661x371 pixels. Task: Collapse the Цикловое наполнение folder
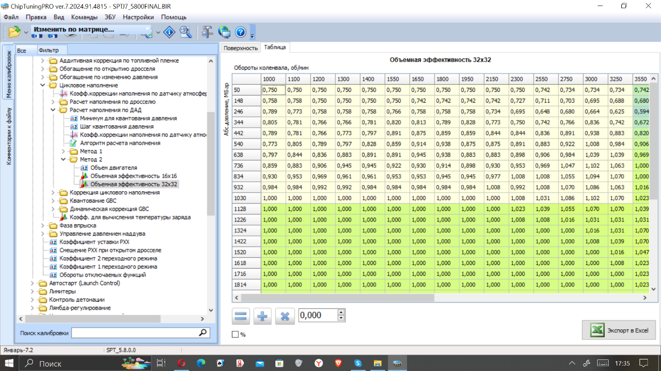(x=44, y=86)
